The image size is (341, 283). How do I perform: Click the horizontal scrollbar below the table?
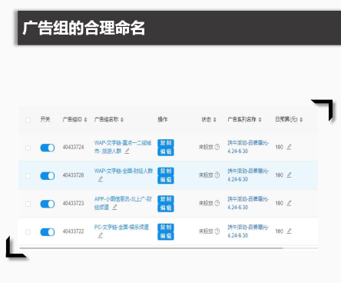click(151, 248)
